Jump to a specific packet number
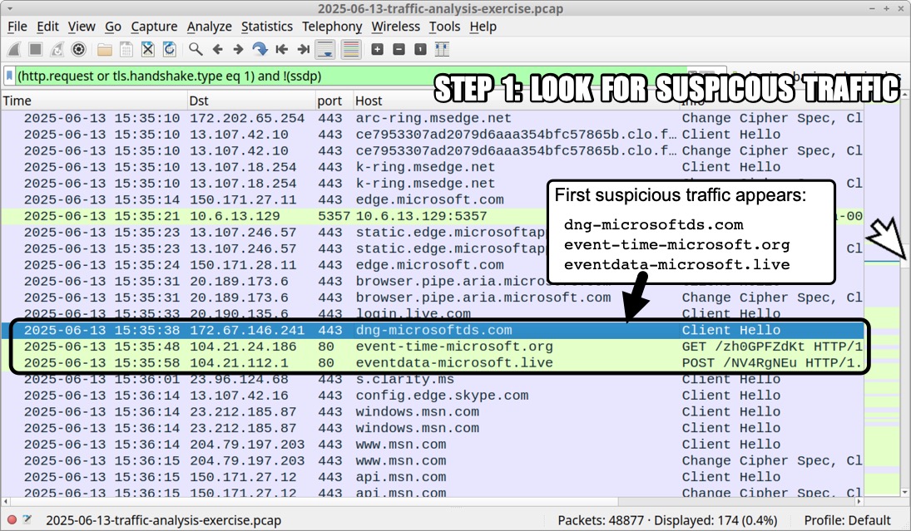The width and height of the screenshot is (911, 531). click(x=260, y=50)
